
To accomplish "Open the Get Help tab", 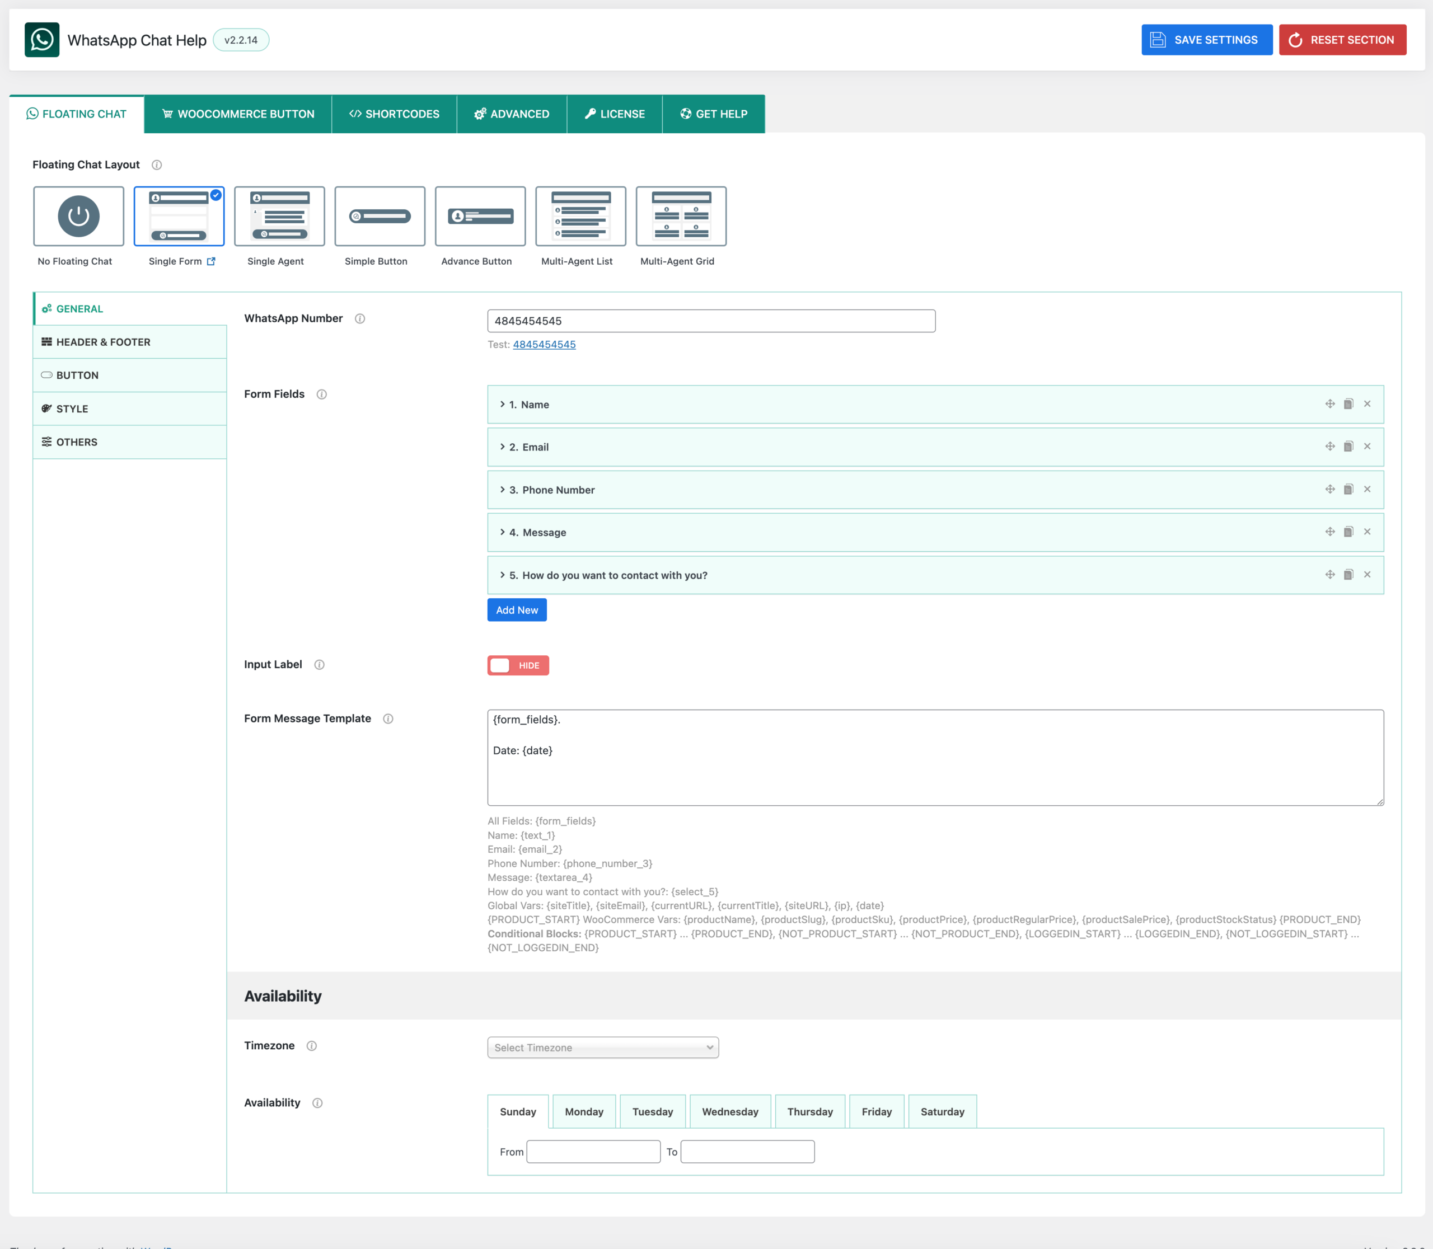I will coord(714,114).
